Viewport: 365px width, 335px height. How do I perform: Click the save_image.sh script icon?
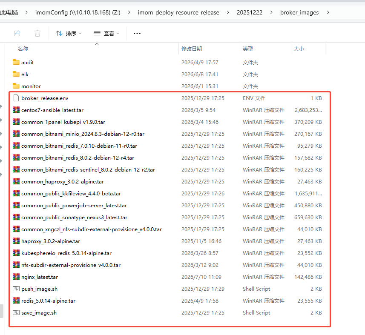coord(16,312)
